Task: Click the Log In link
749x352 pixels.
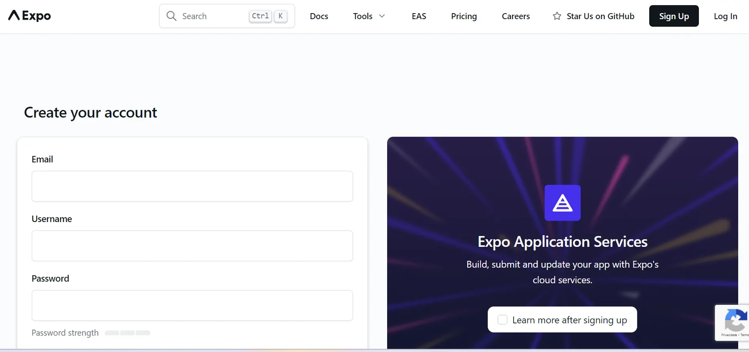Action: pos(725,16)
